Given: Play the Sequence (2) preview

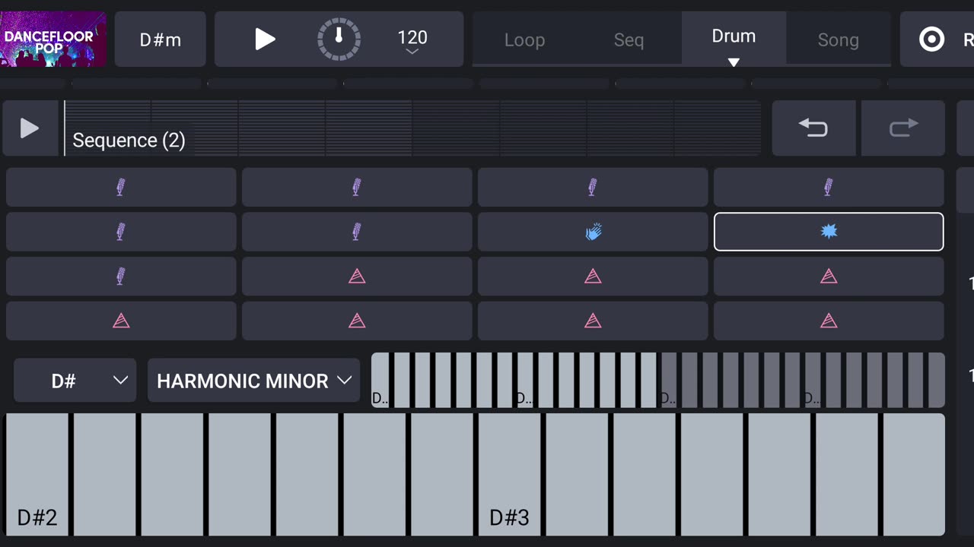Looking at the screenshot, I should (30, 128).
